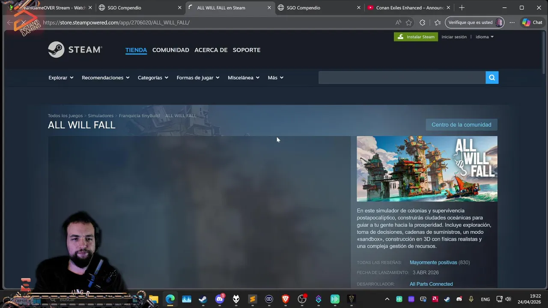Click the microphone icon in system tray

(x=471, y=299)
